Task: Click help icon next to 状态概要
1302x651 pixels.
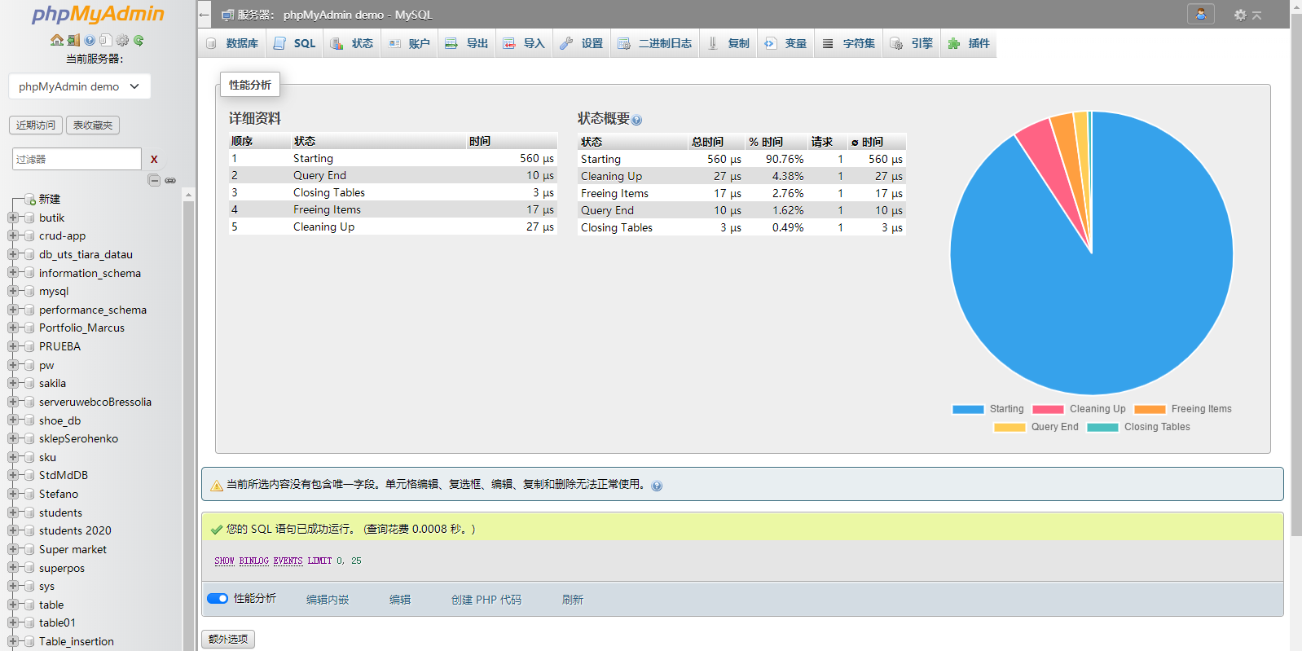Action: tap(637, 120)
